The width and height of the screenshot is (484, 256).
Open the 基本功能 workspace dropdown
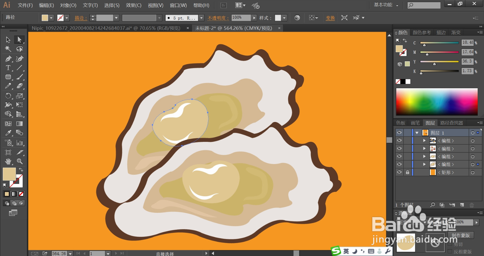386,5
